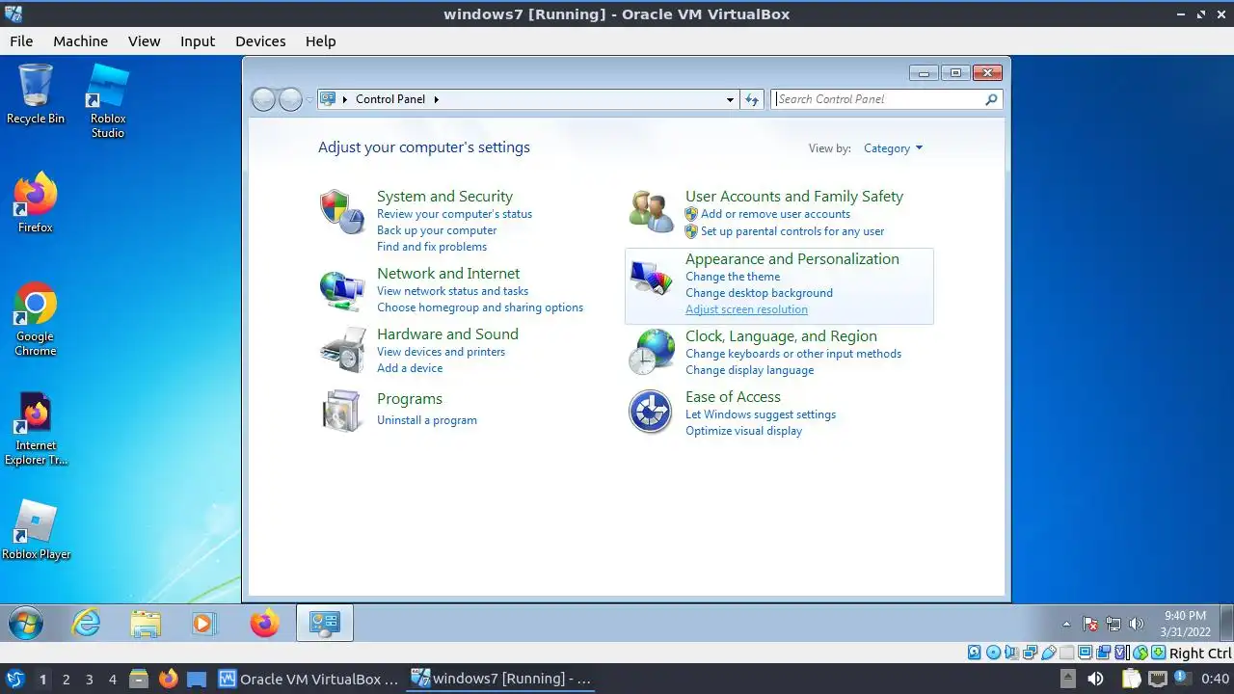Viewport: 1234px width, 694px height.
Task: Click the Windows taskbar clock showing 9:40 PM
Action: click(x=1185, y=624)
